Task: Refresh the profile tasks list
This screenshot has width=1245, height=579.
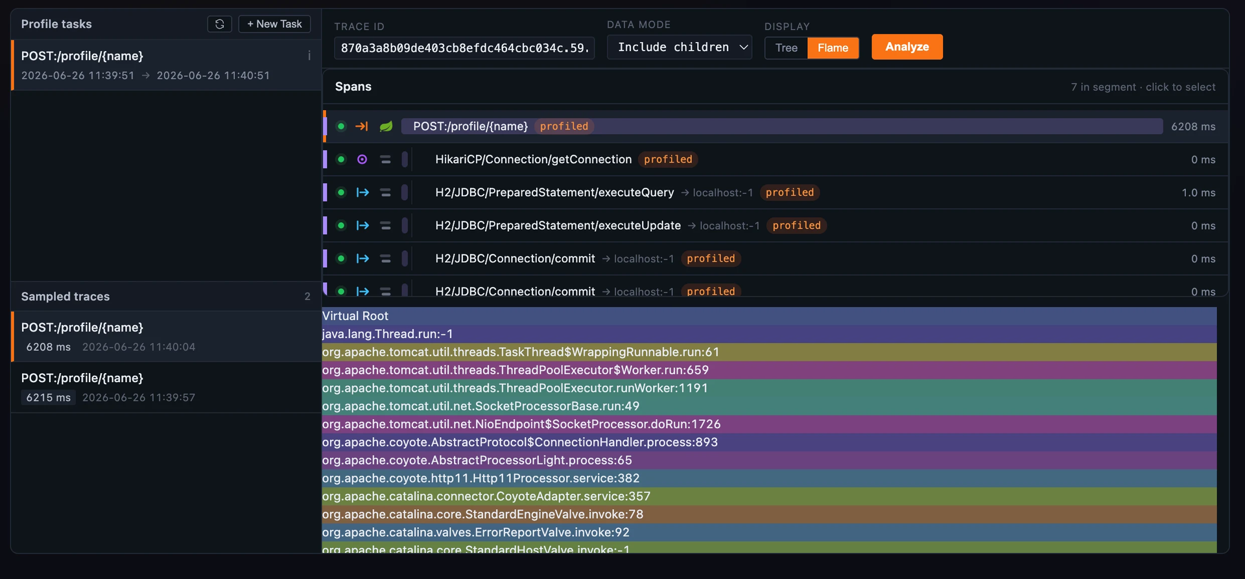Action: (x=219, y=24)
